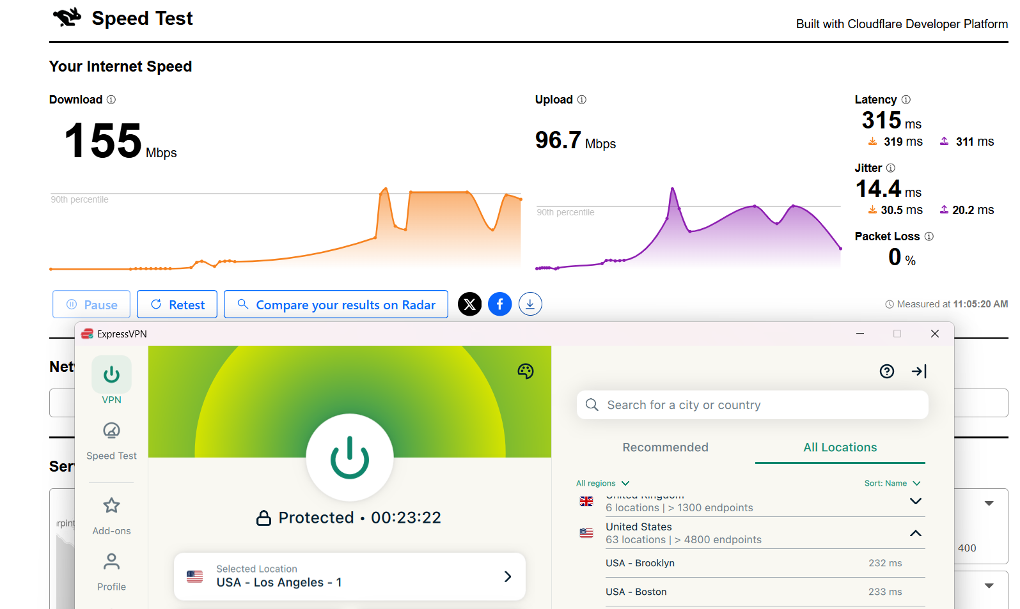Viewport: 1020px width, 609px height.
Task: Click the purple upload speed chart
Action: [x=688, y=229]
